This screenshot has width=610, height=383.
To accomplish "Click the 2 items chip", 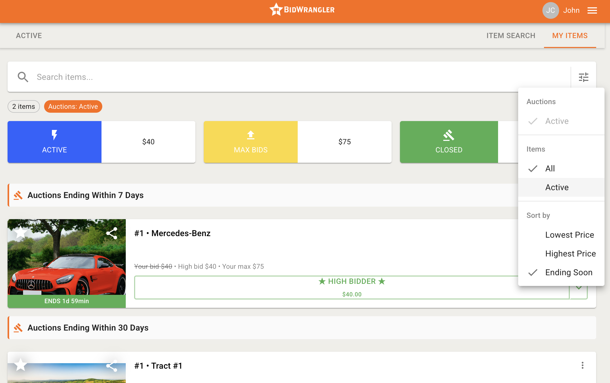I will pyautogui.click(x=24, y=106).
